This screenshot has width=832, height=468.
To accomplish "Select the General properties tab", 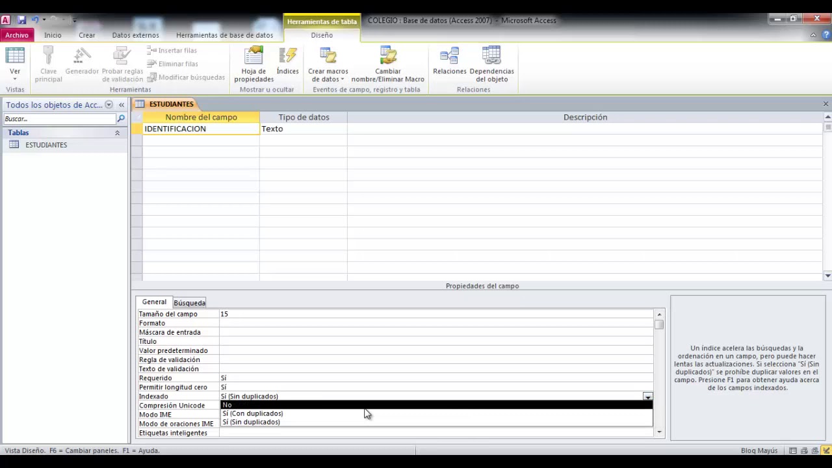I will [154, 302].
